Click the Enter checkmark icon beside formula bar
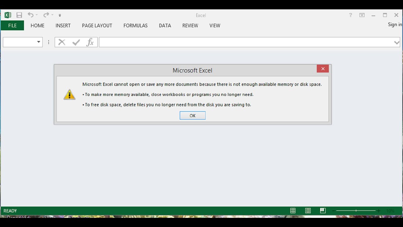This screenshot has height=227, width=403. 76,42
